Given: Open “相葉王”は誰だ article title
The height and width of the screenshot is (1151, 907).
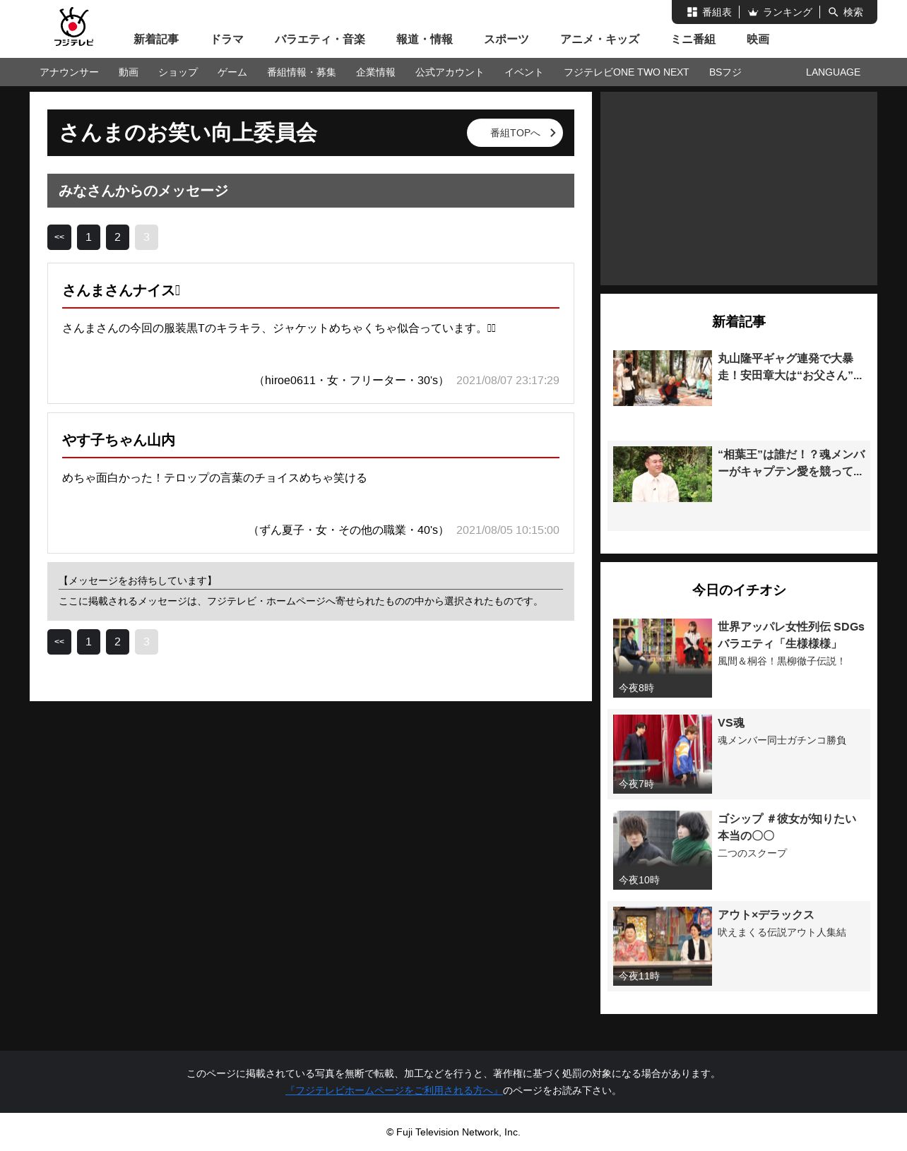Looking at the screenshot, I should click(791, 463).
